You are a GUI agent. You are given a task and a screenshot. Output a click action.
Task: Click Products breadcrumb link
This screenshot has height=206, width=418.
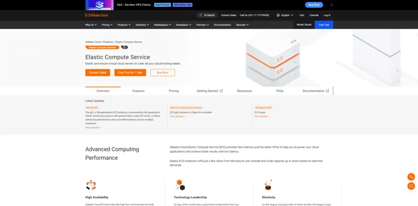click(x=108, y=42)
